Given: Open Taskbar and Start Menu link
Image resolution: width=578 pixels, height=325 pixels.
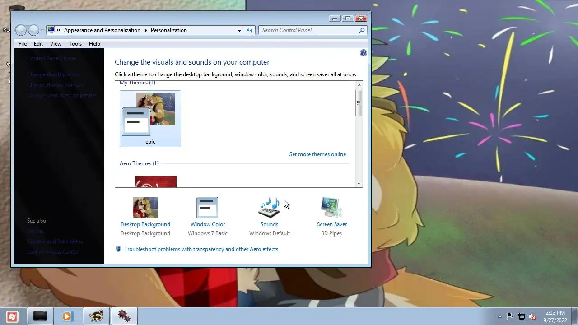Looking at the screenshot, I should (55, 241).
